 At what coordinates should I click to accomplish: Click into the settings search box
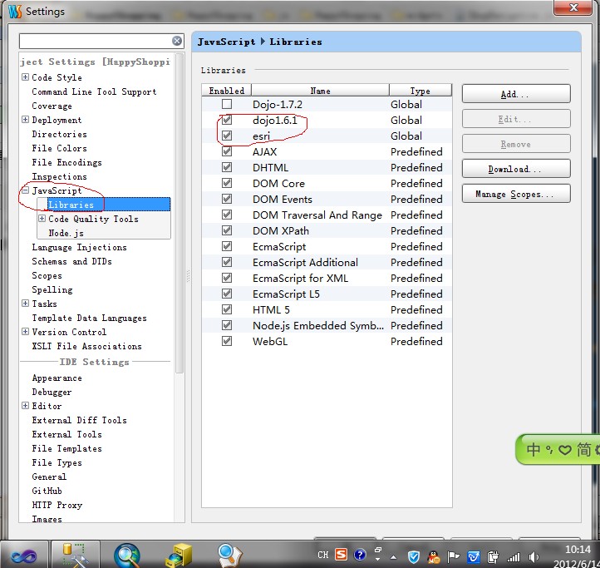[96, 41]
